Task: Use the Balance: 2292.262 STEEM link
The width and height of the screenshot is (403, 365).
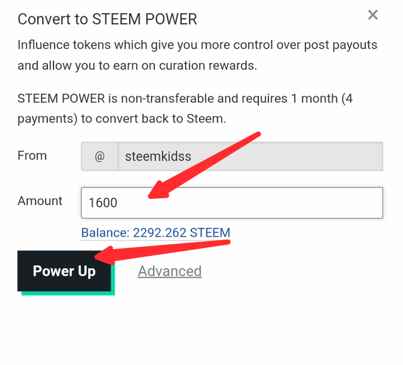Action: tap(156, 233)
